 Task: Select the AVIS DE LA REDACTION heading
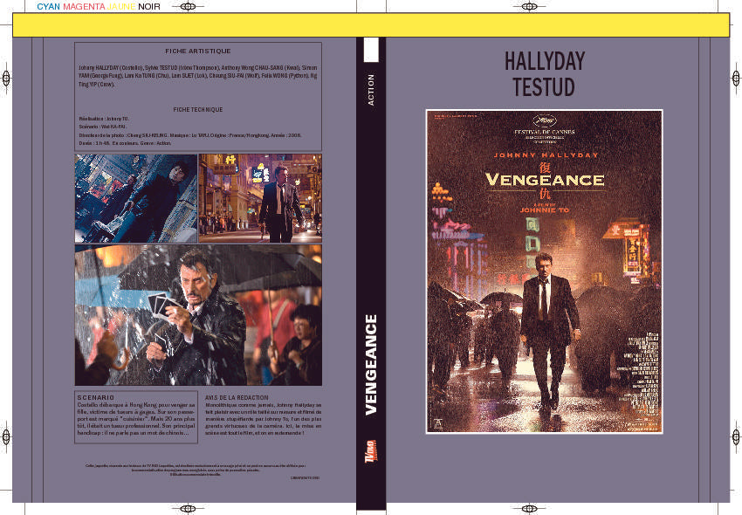tap(237, 398)
